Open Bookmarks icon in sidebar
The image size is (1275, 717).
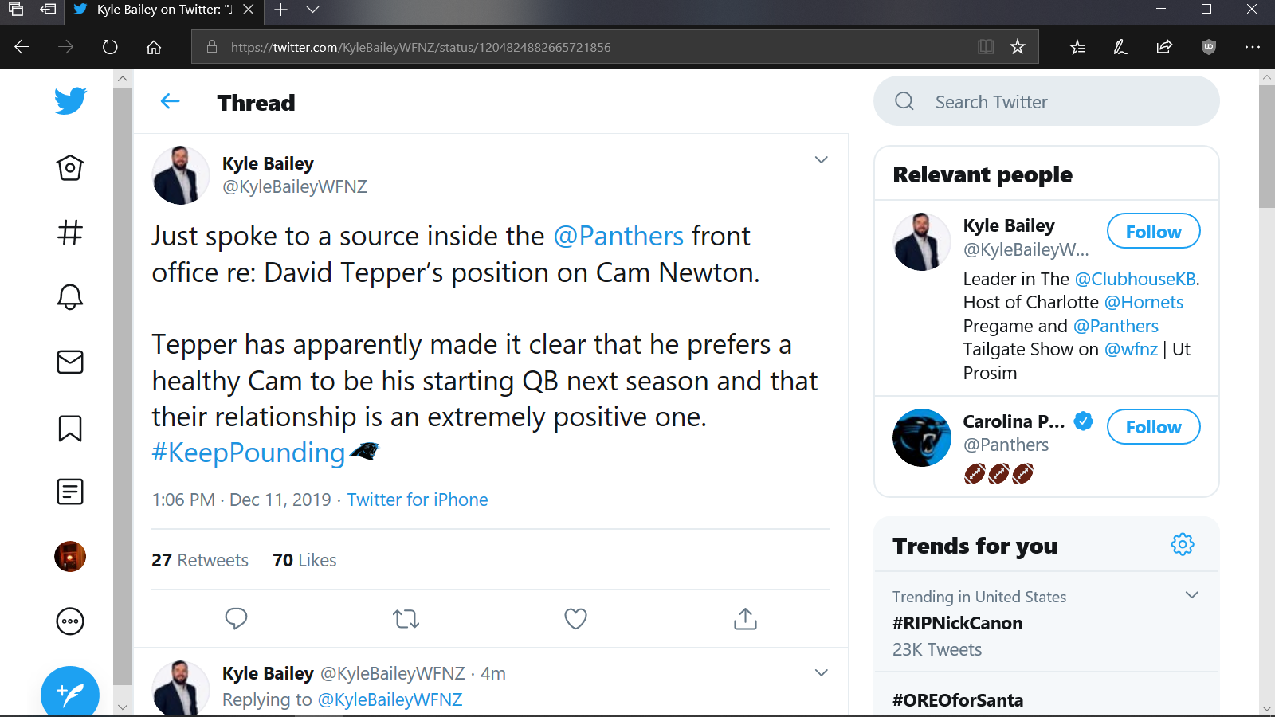tap(70, 428)
